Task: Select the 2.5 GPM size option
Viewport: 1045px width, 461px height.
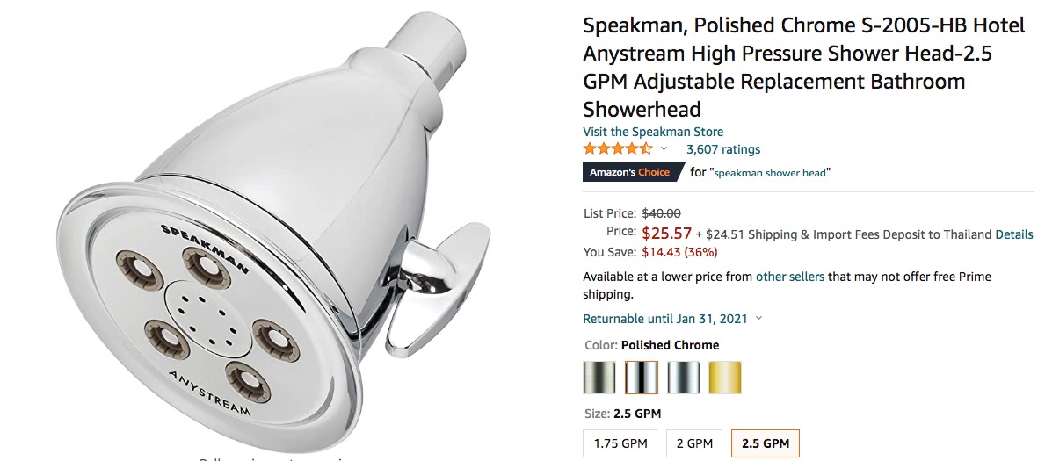Action: pos(765,443)
